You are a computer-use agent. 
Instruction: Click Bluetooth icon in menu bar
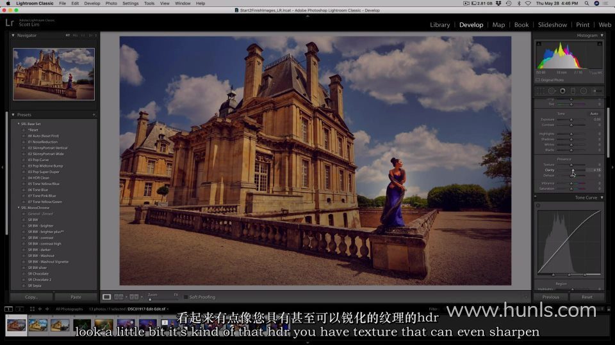point(519,3)
